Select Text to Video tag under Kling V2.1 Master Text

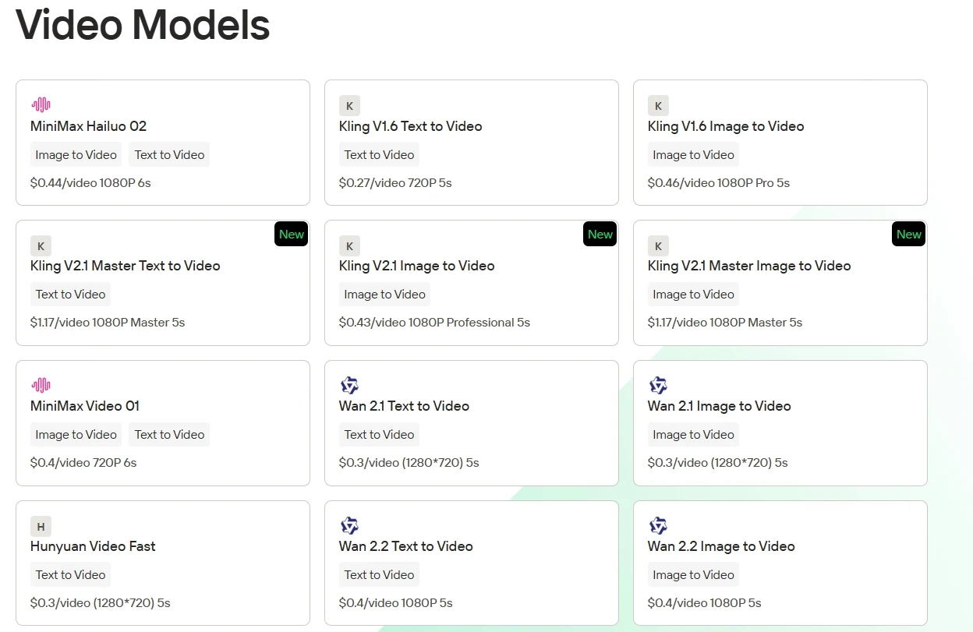[x=70, y=294]
